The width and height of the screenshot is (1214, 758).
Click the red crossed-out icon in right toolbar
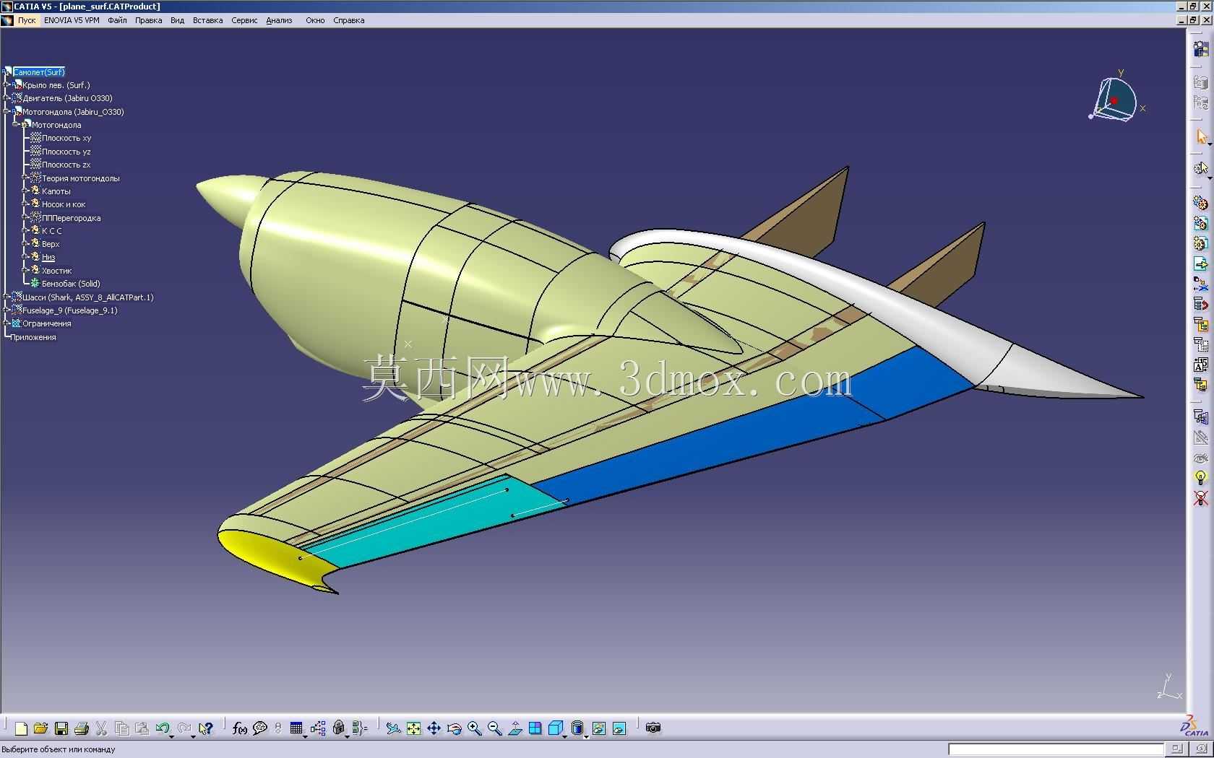(x=1200, y=498)
